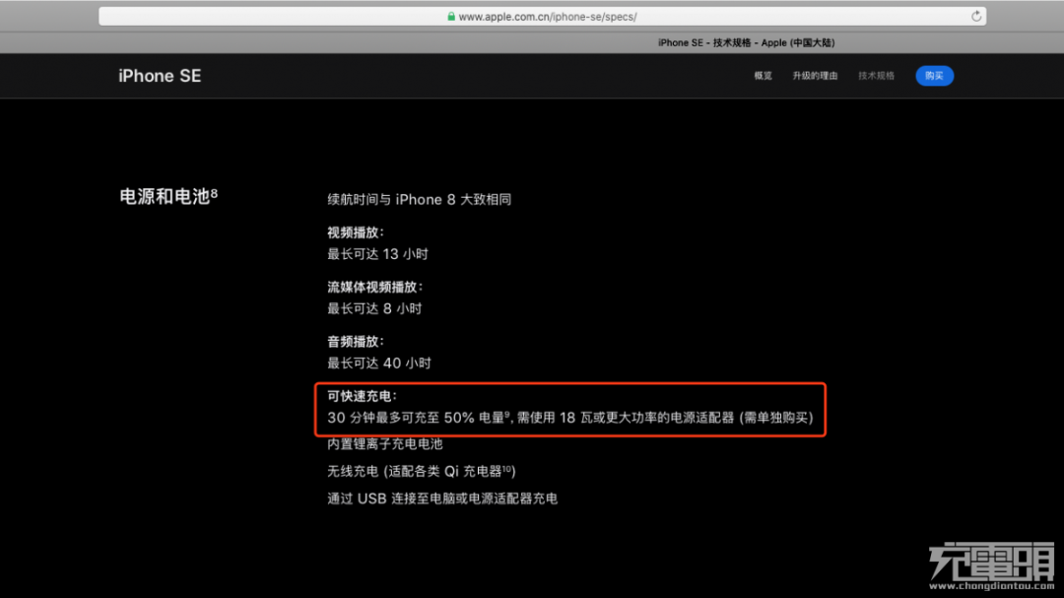Click the reload page icon in address bar
This screenshot has width=1064, height=598.
point(975,17)
